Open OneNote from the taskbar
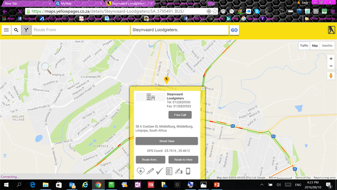 click(x=138, y=185)
